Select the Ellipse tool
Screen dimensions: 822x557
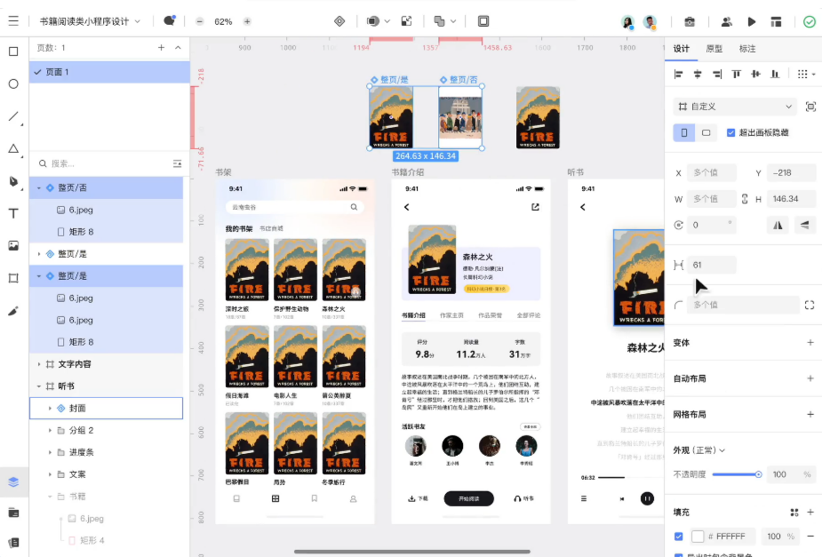pyautogui.click(x=13, y=84)
